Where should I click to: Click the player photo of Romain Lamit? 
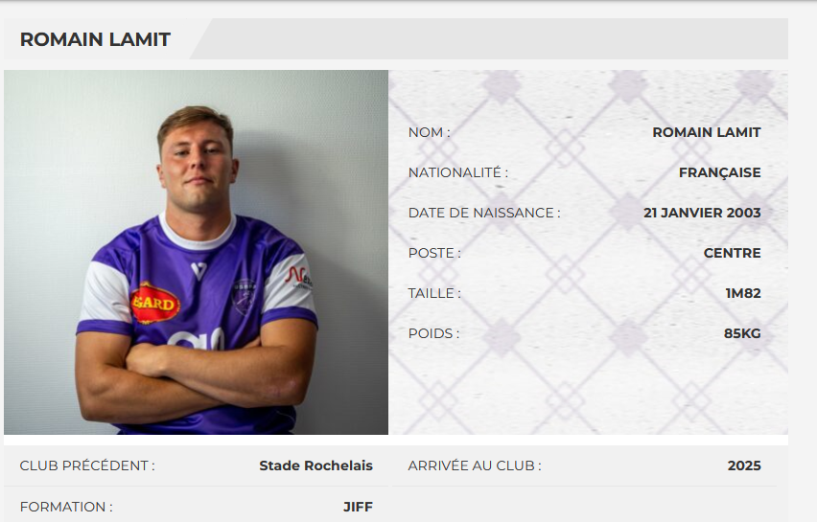196,252
